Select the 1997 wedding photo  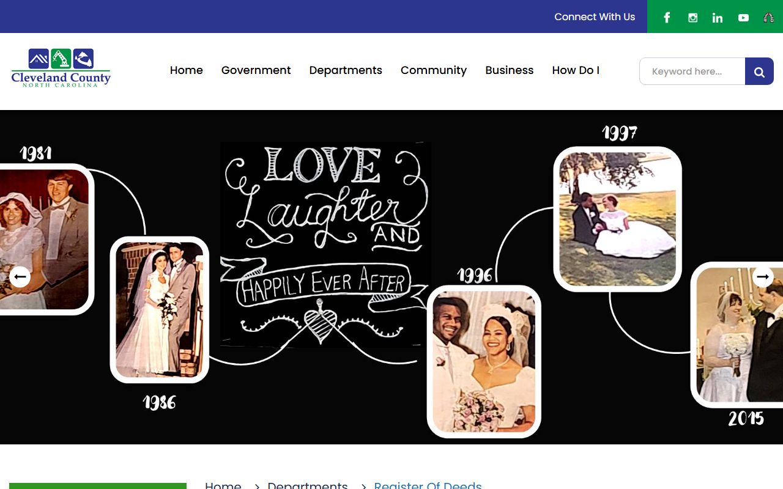pyautogui.click(x=617, y=219)
